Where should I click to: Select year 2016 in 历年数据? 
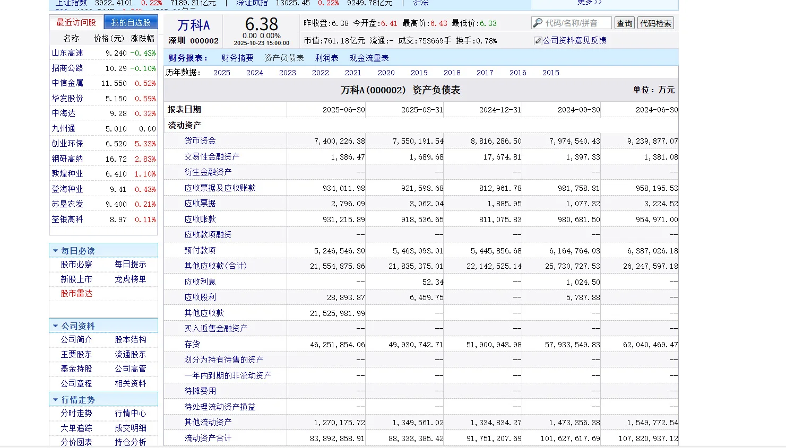point(518,73)
